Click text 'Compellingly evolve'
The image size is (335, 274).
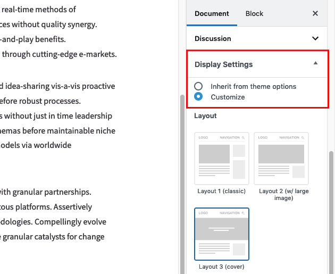pyautogui.click(x=70, y=222)
